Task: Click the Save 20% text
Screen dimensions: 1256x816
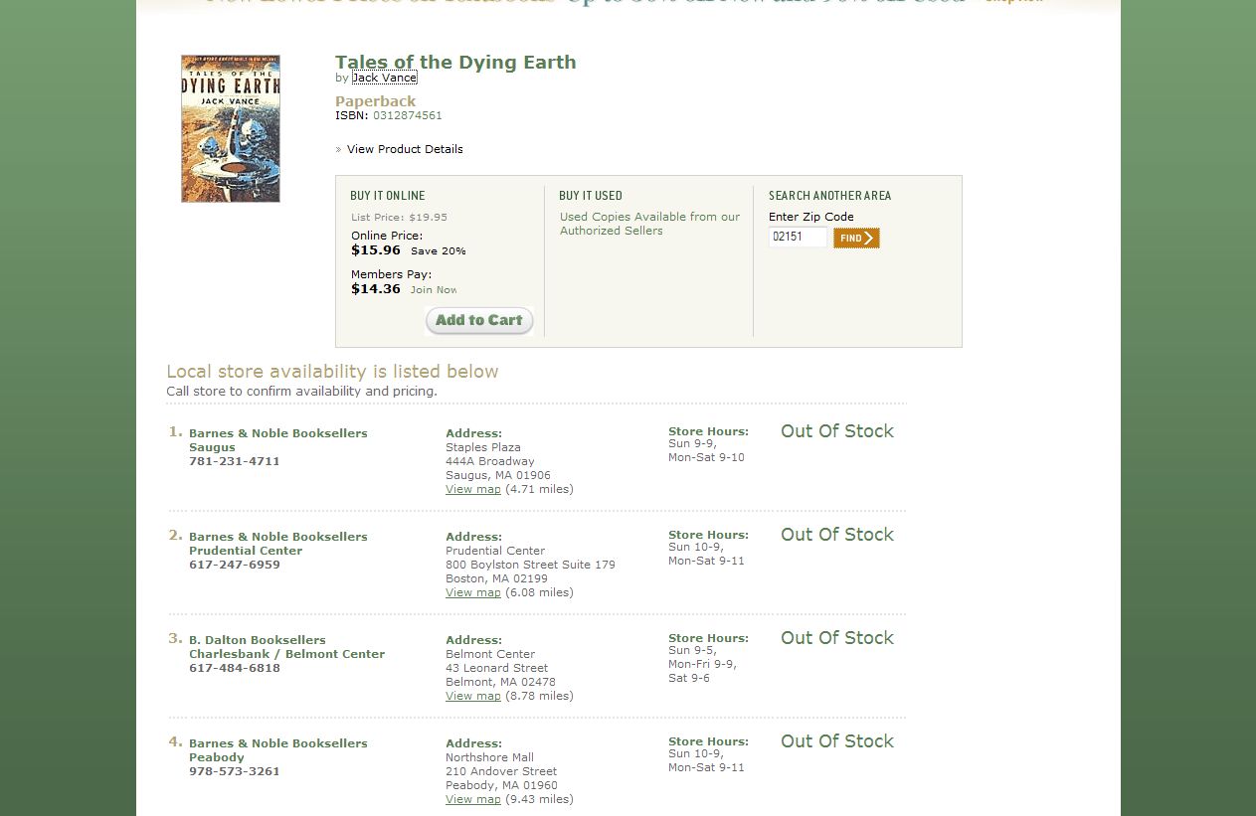Action: coord(439,251)
